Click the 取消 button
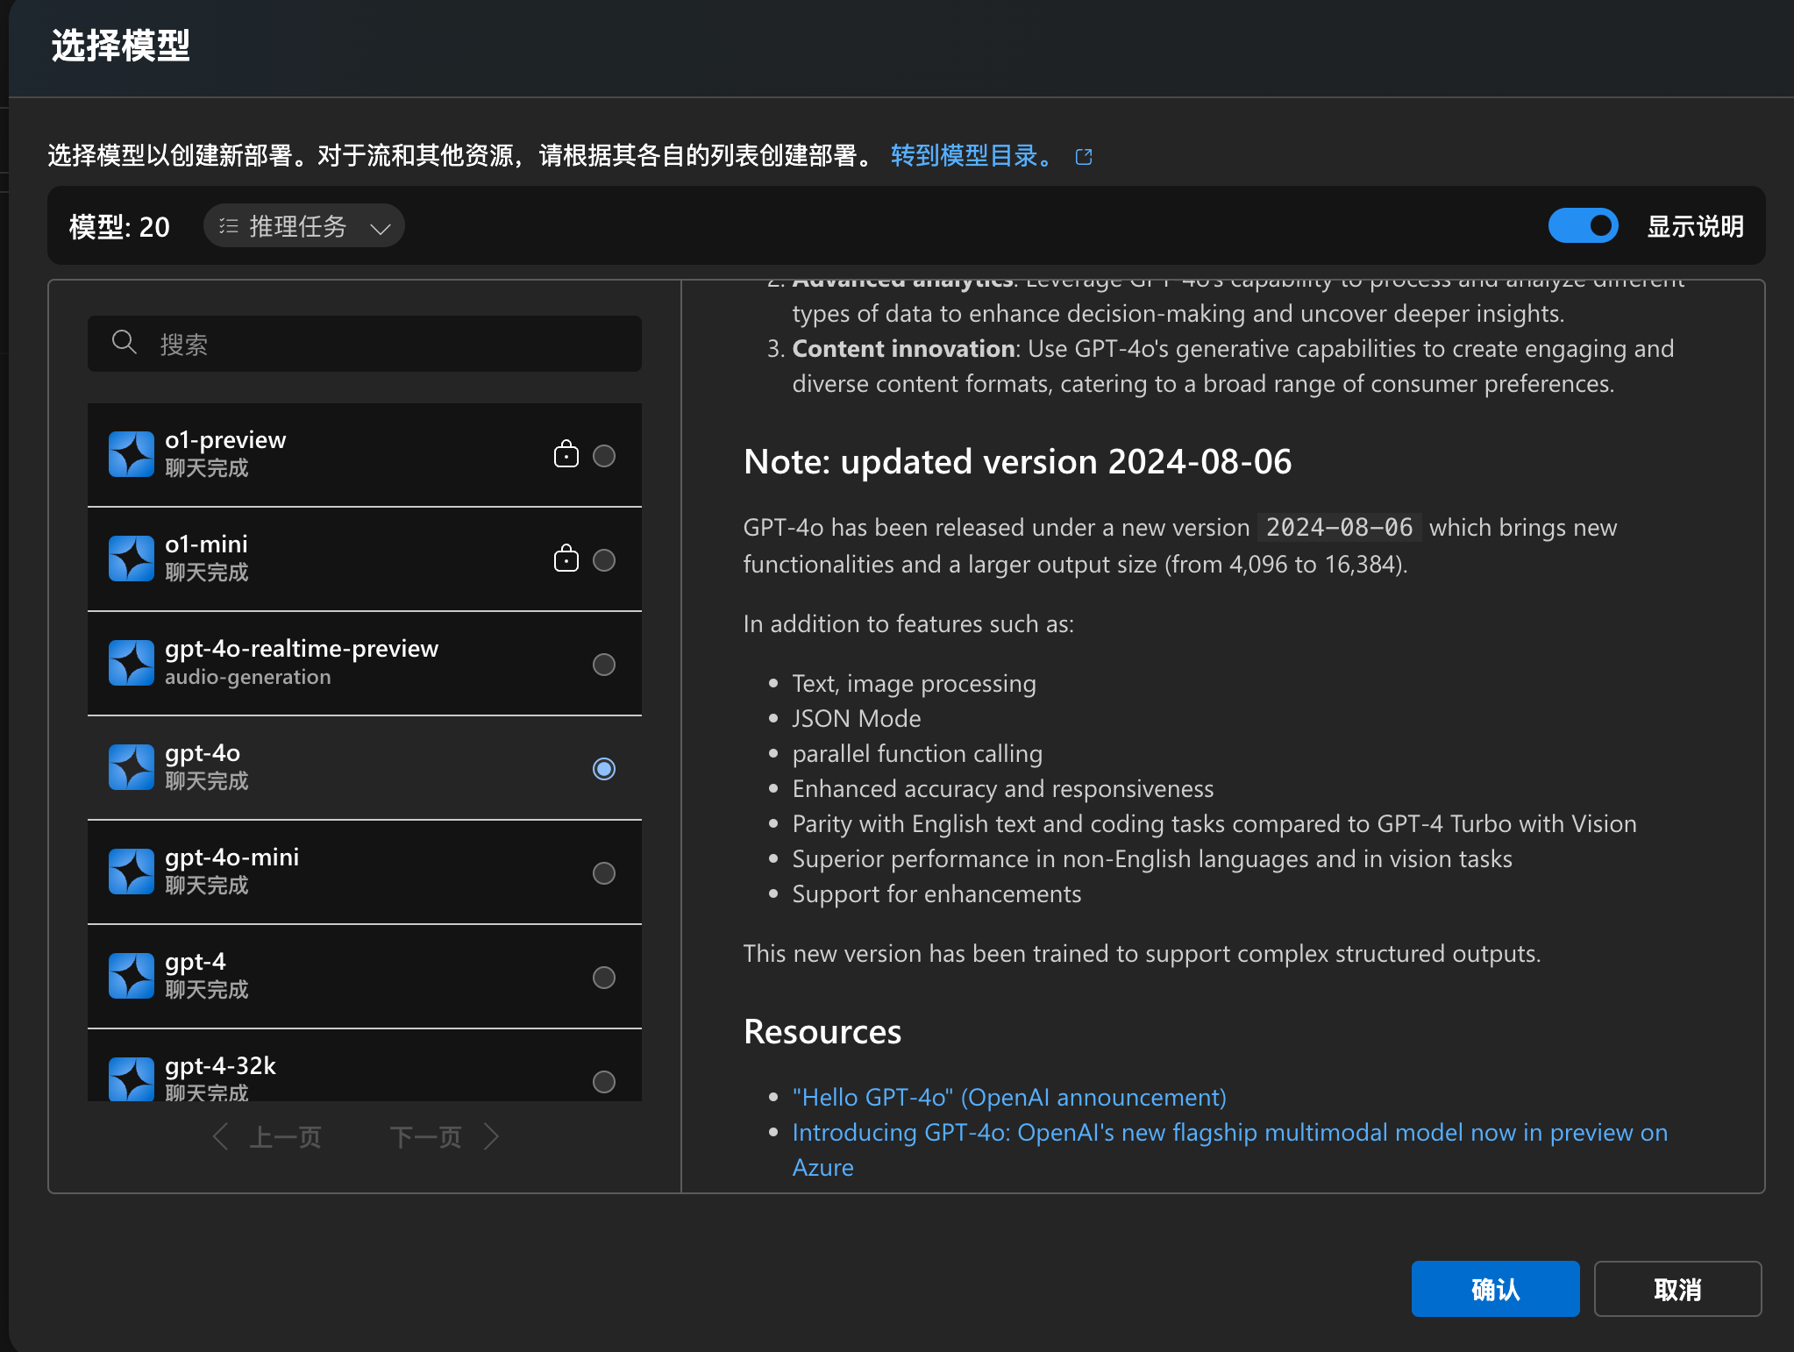This screenshot has width=1794, height=1352. [1678, 1289]
